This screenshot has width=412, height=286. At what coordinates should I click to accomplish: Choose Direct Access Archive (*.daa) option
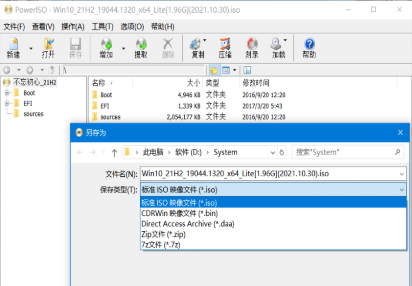(x=273, y=224)
